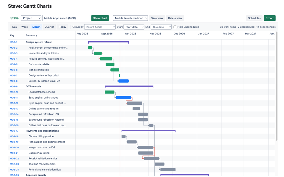Select the Month scale tab

click(x=36, y=27)
